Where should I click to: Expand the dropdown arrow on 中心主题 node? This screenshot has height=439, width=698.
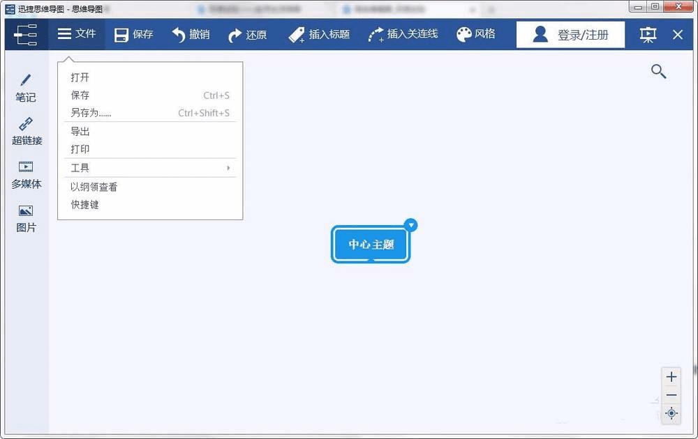(x=411, y=225)
